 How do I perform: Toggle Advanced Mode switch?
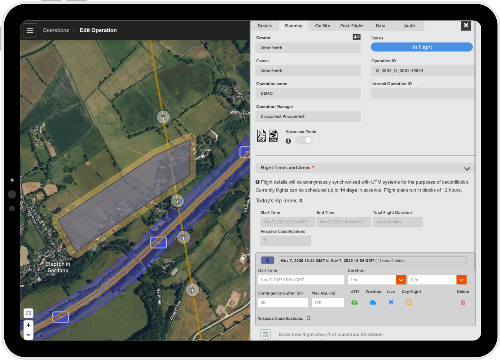pyautogui.click(x=304, y=140)
